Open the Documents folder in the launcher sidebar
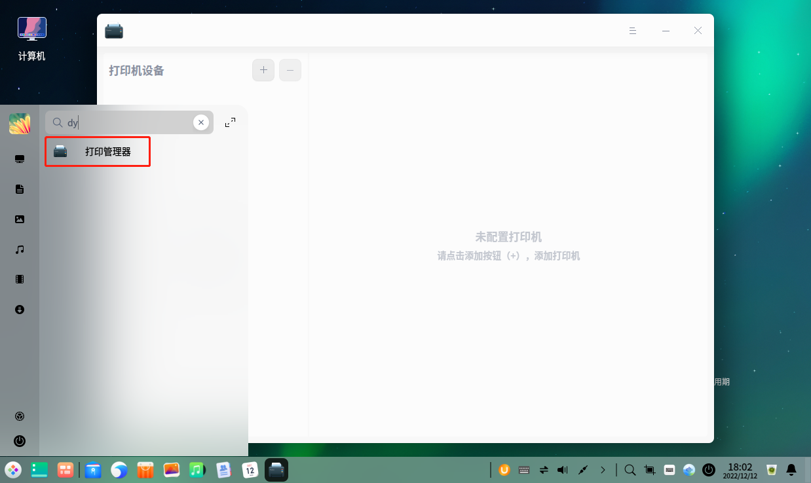 coord(20,189)
